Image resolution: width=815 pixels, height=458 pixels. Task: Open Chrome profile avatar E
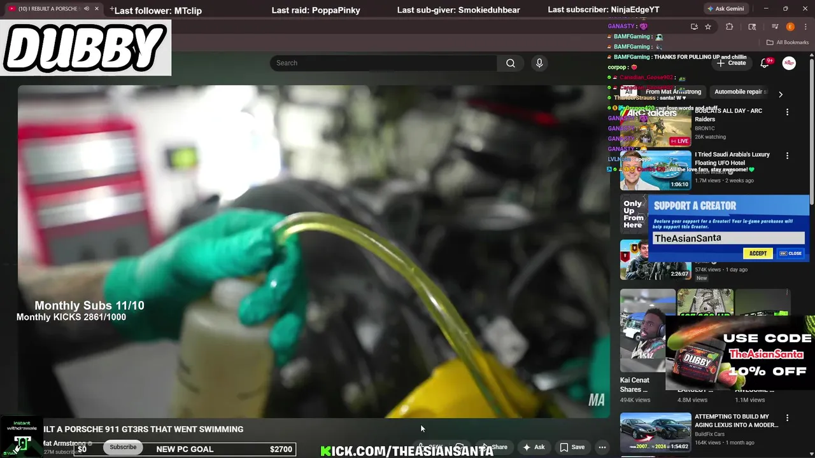790,27
